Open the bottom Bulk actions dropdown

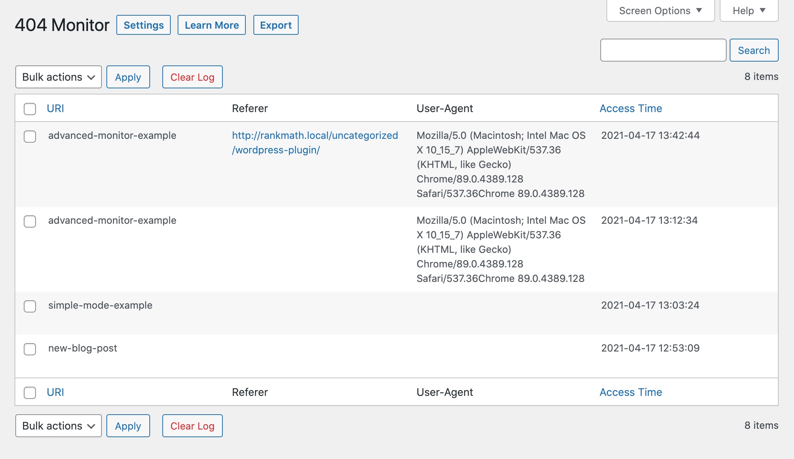click(58, 426)
